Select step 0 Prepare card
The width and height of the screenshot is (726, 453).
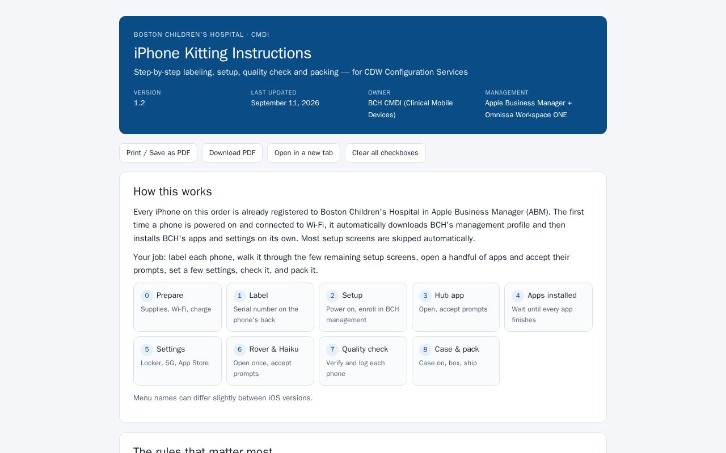(x=178, y=307)
